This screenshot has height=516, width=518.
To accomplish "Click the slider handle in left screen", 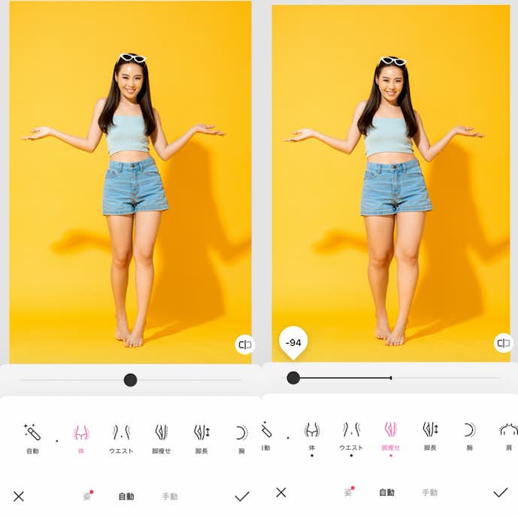I will point(131,380).
